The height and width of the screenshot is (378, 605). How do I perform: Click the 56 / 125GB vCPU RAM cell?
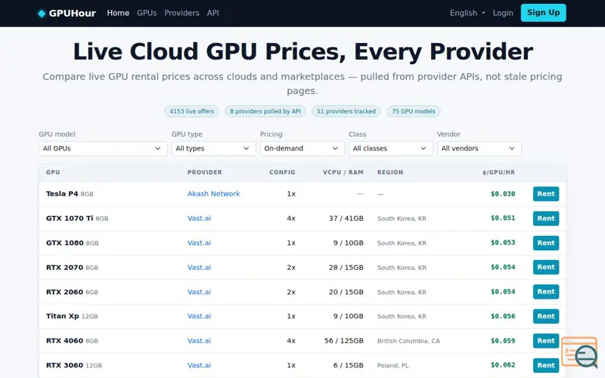click(x=344, y=341)
